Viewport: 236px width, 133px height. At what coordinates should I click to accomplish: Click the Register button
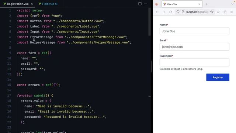click(218, 77)
